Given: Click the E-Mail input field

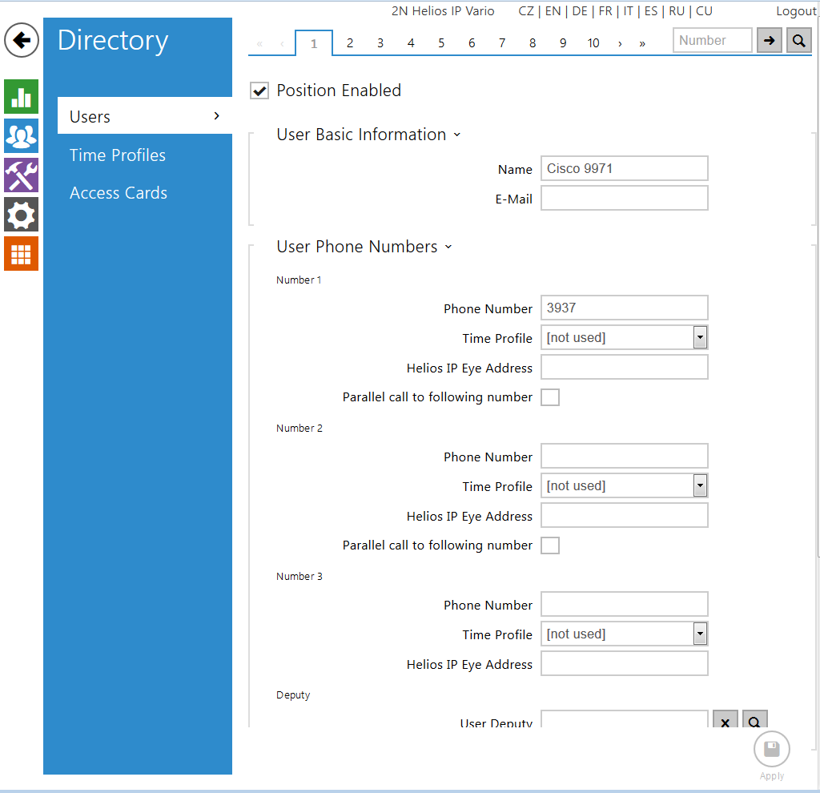Looking at the screenshot, I should (625, 199).
